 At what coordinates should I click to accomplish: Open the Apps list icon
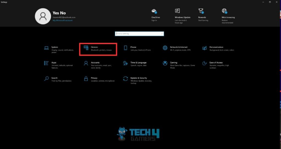tap(46, 63)
